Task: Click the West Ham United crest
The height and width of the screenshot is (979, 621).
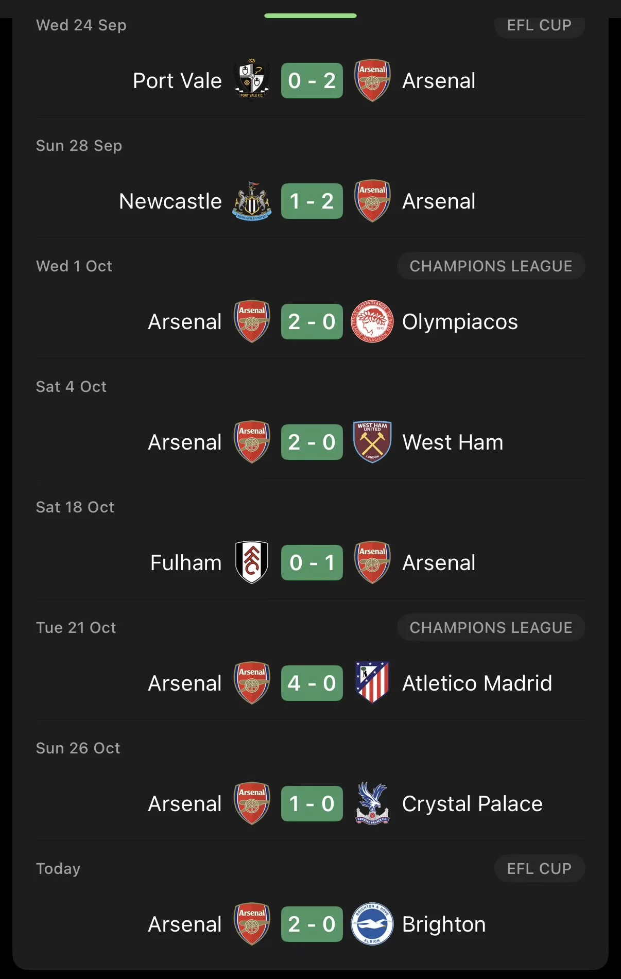Action: point(372,442)
